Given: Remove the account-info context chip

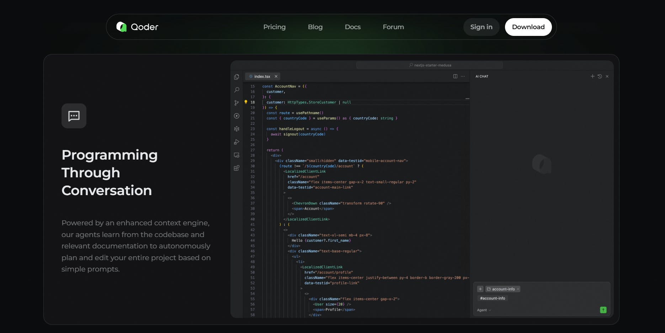Looking at the screenshot, I should click(518, 289).
